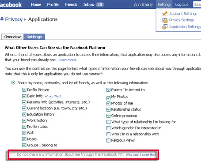This screenshot has width=201, height=161.
Task: Click the Account Settings pencil icon
Action: pos(165,14)
